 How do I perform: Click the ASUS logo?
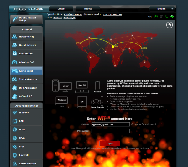pyautogui.click(x=19, y=9)
